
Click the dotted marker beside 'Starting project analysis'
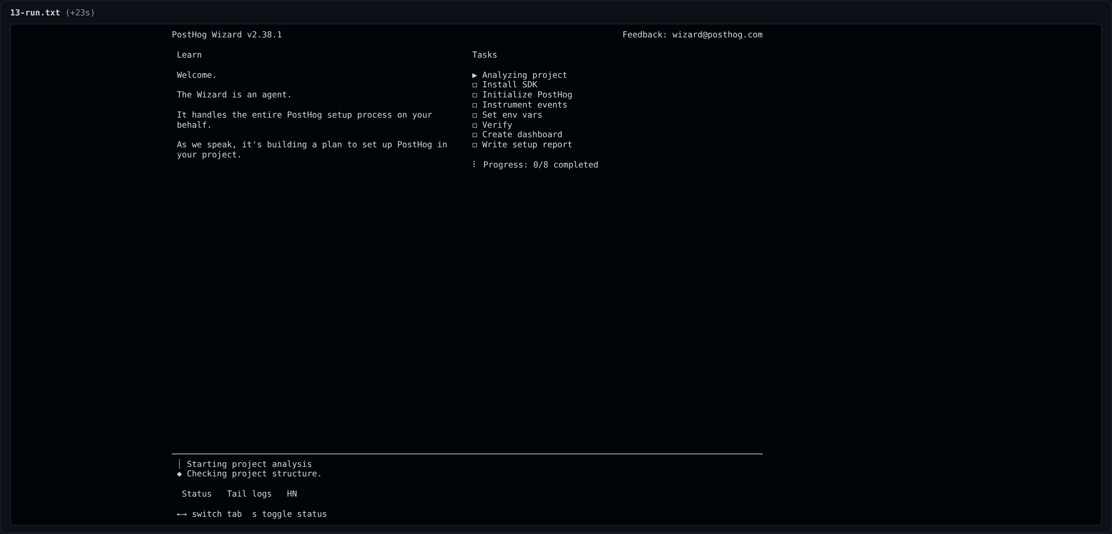(x=179, y=464)
